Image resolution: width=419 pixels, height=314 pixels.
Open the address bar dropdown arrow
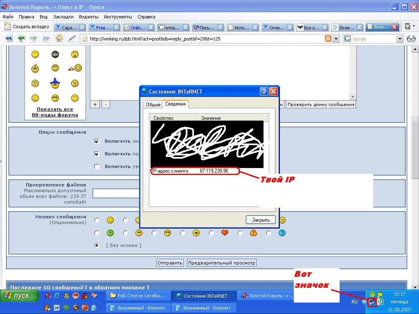pyautogui.click(x=336, y=38)
